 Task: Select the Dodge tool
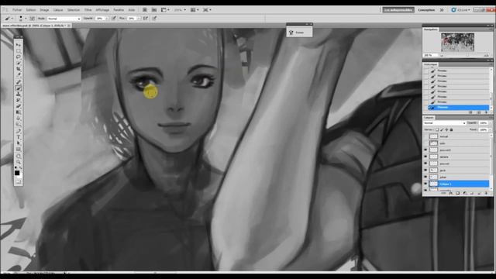click(x=18, y=125)
